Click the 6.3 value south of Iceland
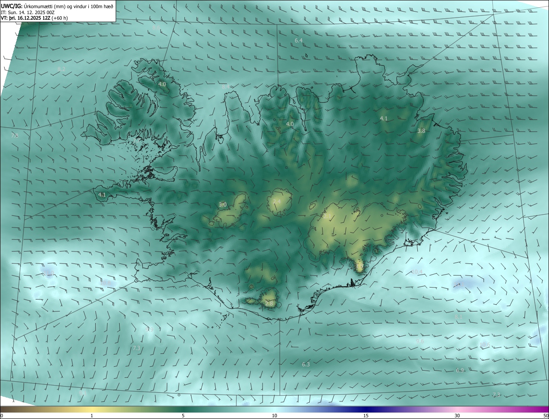549x419 pixels. (x=306, y=365)
